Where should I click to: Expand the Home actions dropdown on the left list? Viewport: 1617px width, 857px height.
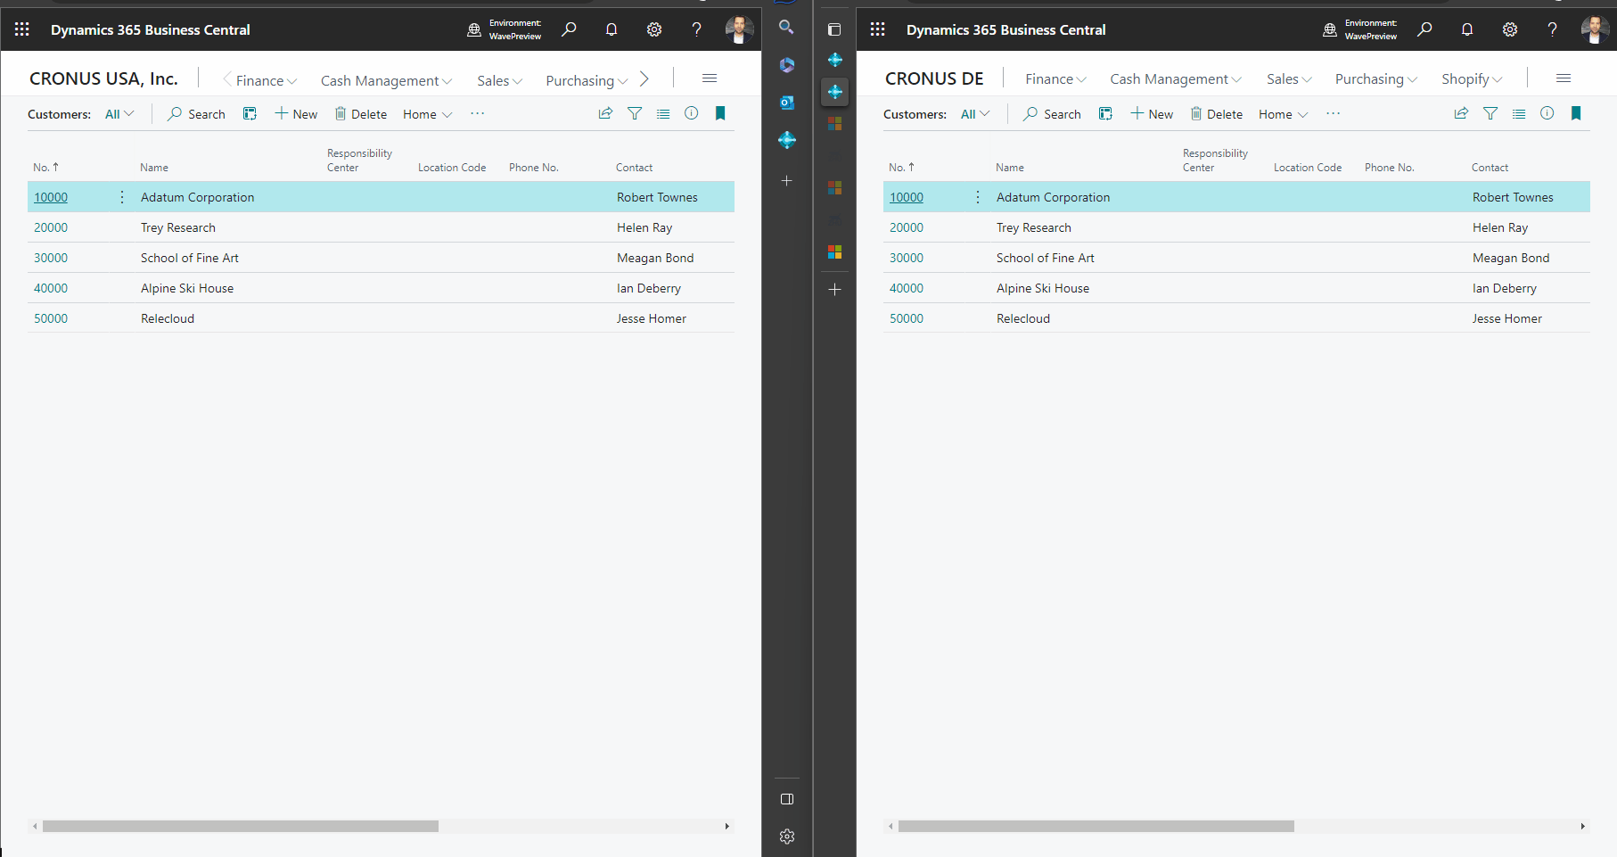[x=426, y=113]
